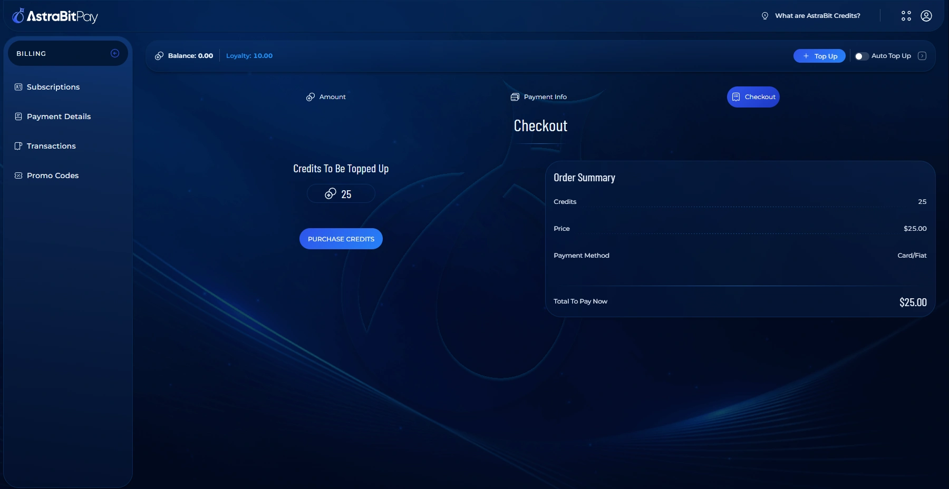The image size is (949, 489).
Task: Click the credits balance coin icon
Action: pos(159,56)
